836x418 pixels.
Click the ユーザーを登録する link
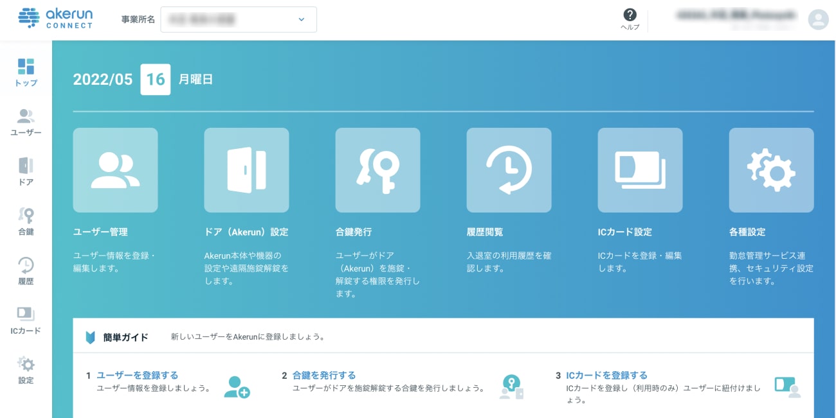point(137,375)
